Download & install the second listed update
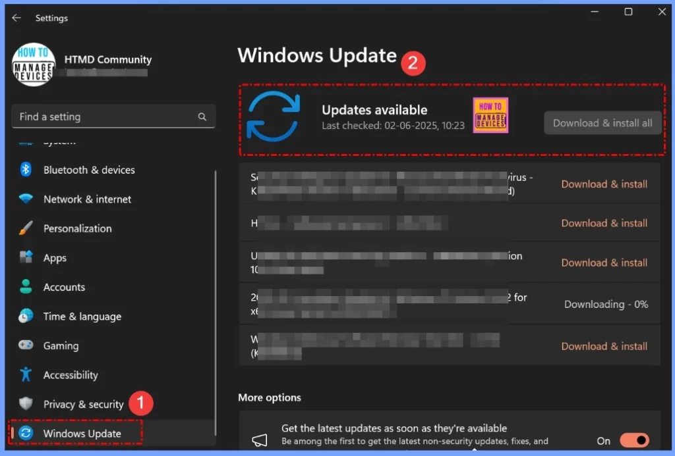 click(604, 223)
